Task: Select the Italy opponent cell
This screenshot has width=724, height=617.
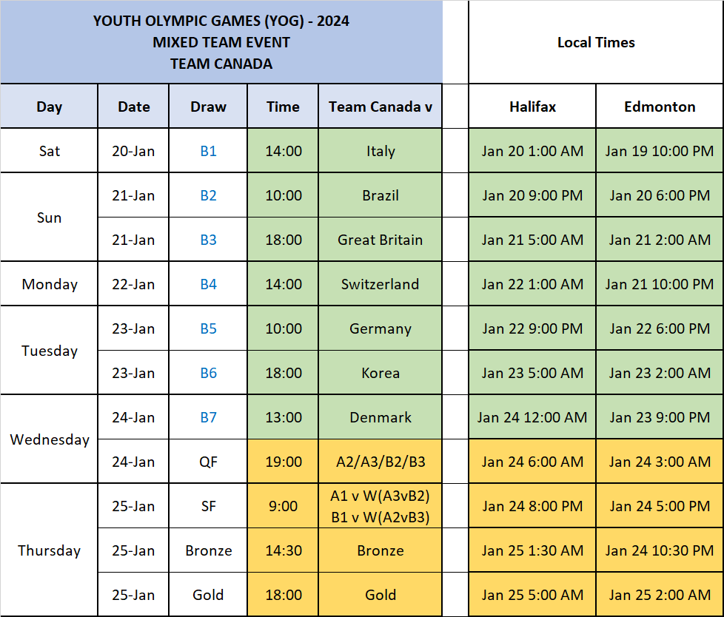Action: click(381, 151)
